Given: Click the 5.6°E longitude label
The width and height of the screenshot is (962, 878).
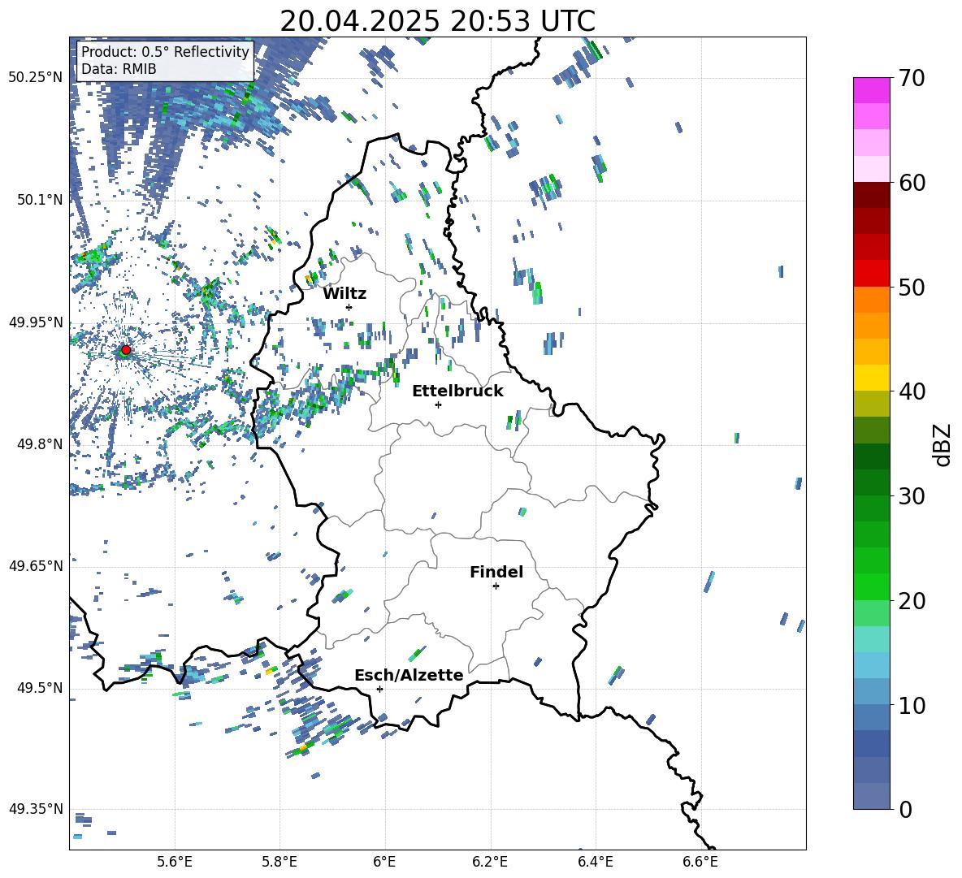Looking at the screenshot, I should 175,862.
